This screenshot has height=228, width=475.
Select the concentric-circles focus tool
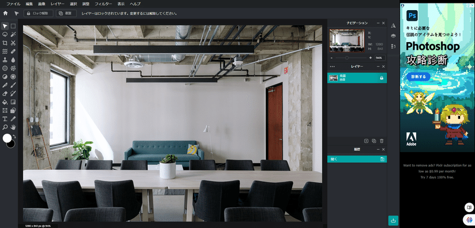(x=13, y=77)
